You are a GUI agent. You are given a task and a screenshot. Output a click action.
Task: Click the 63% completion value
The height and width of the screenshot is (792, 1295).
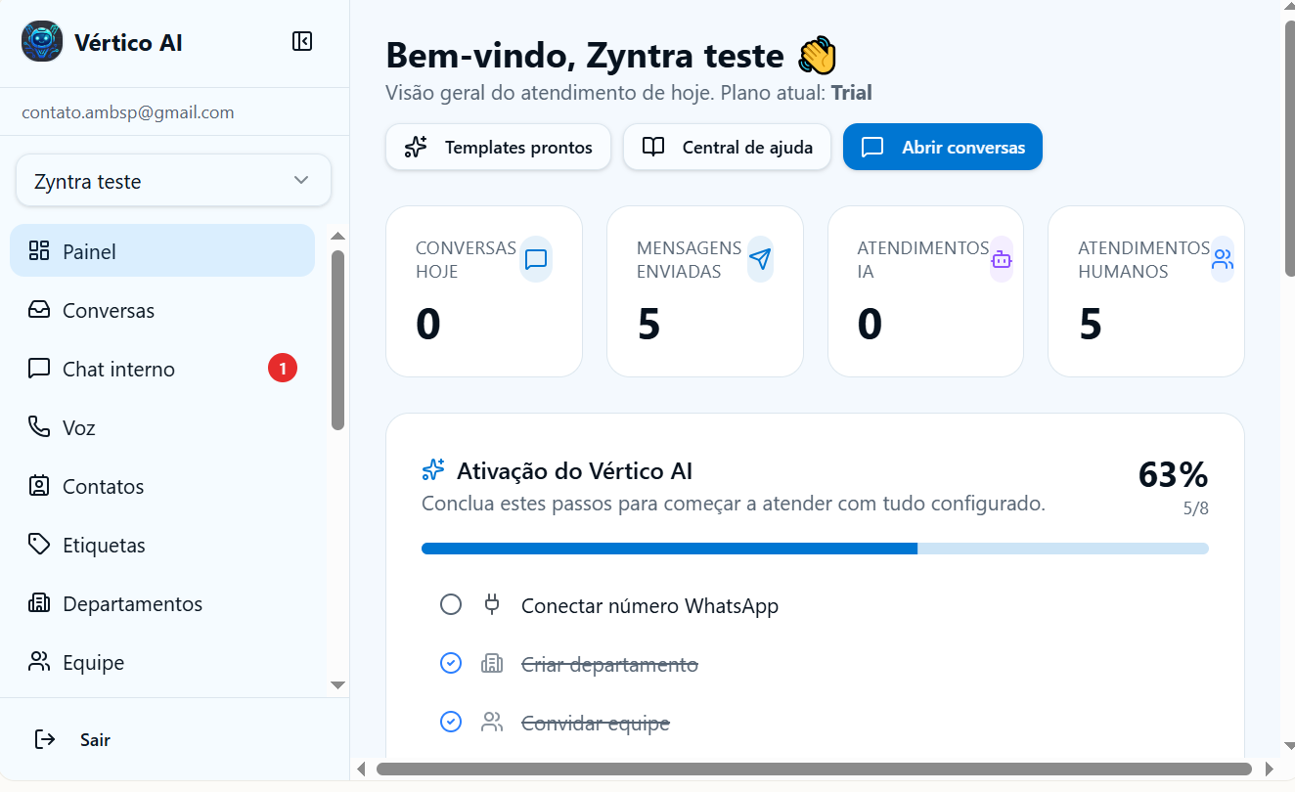(1173, 474)
